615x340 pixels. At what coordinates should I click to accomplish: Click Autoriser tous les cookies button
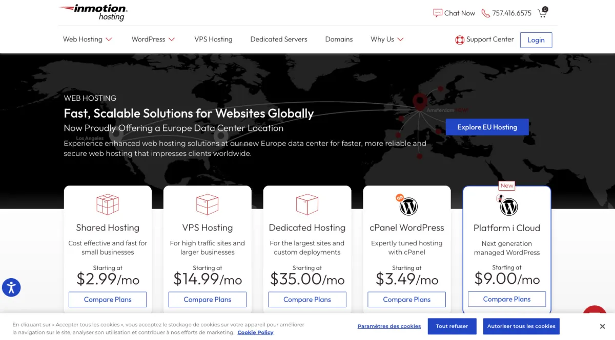point(521,326)
